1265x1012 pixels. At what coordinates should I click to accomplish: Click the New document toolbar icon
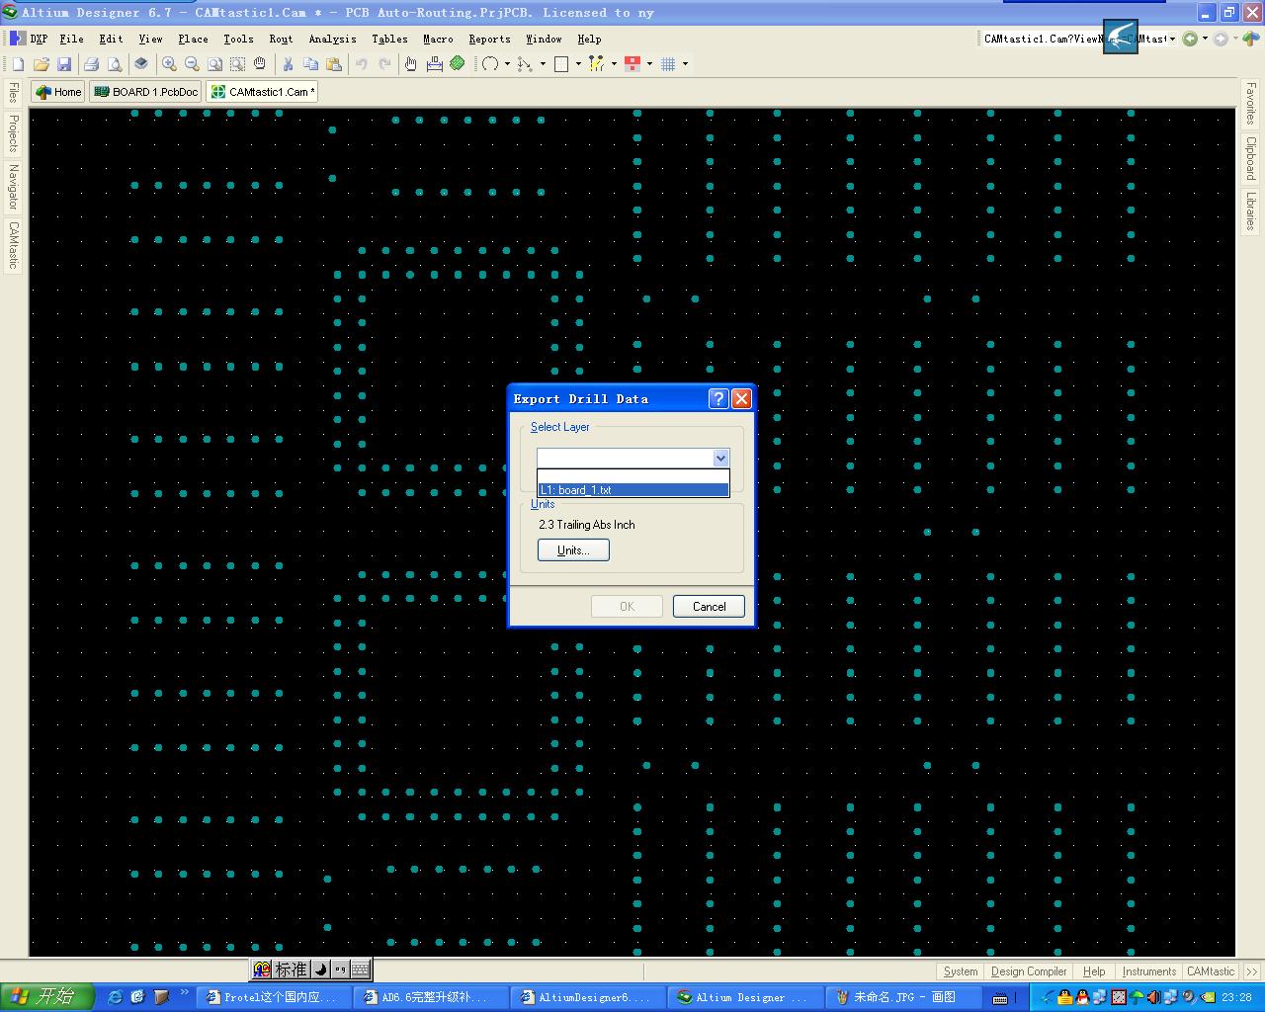pos(18,64)
